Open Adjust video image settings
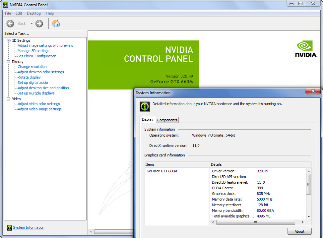 click(x=39, y=109)
